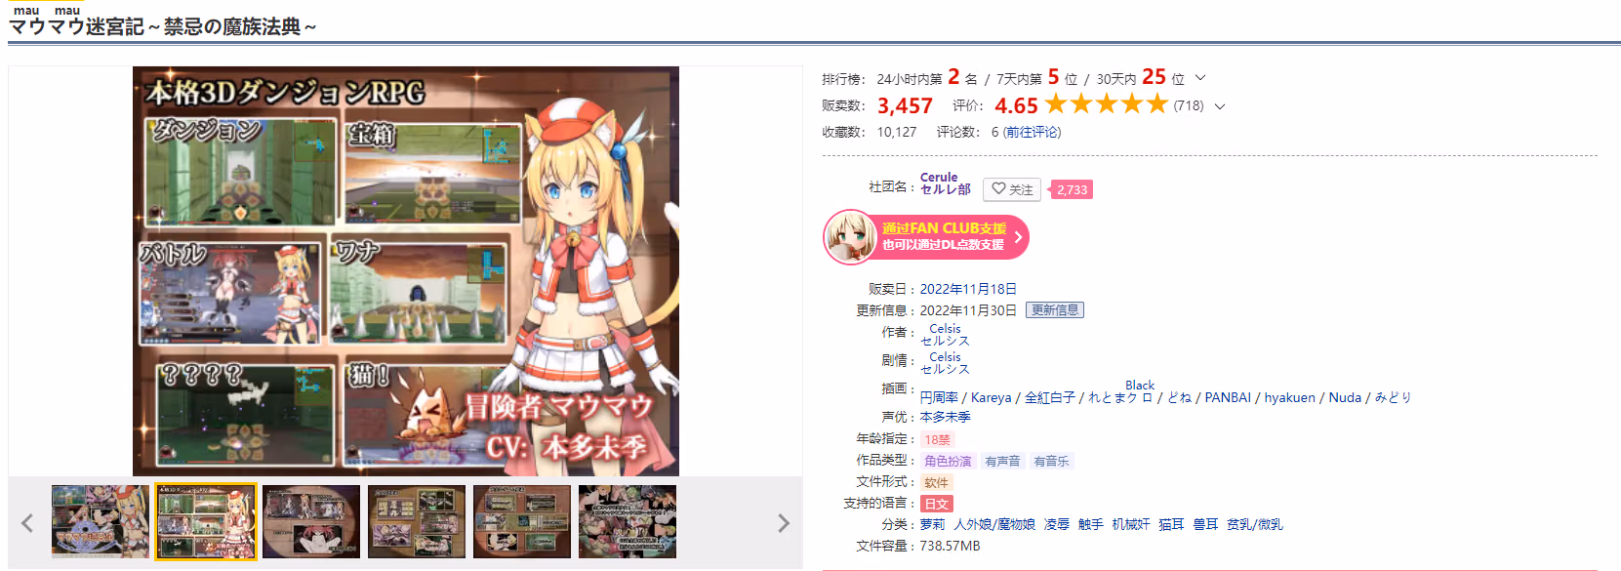The height and width of the screenshot is (571, 1621).
Task: Open the 猫耳 category tag
Action: [1171, 525]
